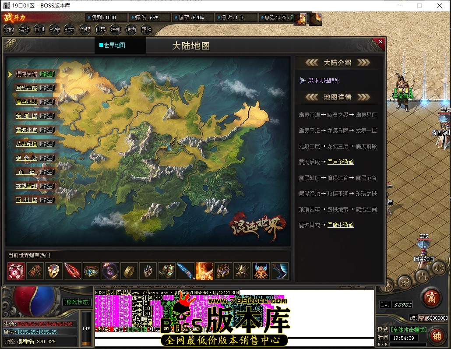Select the teal and gold armor drop item

pos(167,271)
